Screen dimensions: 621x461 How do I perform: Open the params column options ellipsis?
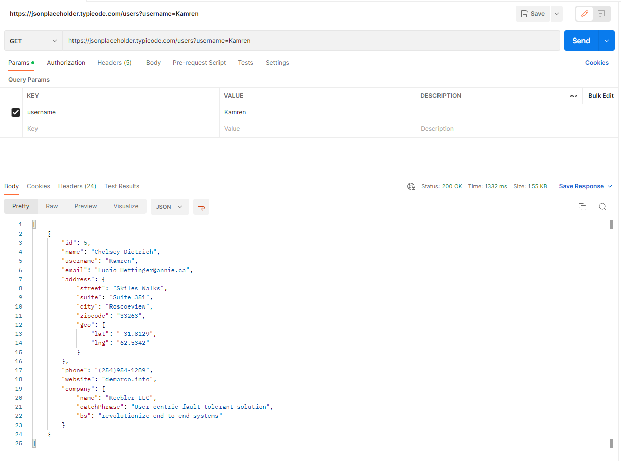click(x=573, y=96)
